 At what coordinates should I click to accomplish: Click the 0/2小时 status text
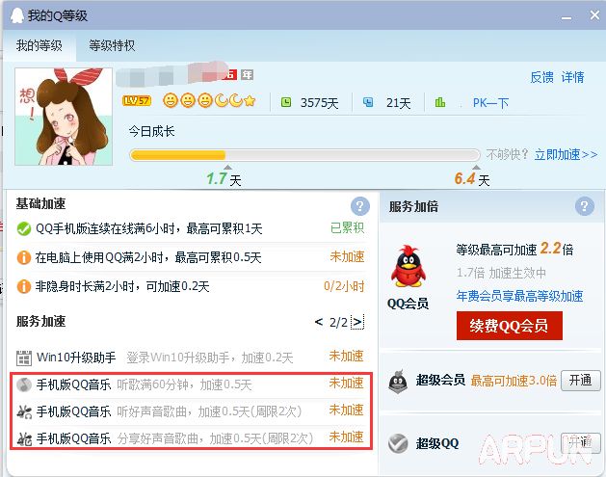(x=344, y=286)
